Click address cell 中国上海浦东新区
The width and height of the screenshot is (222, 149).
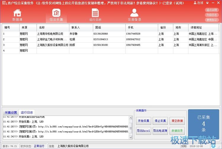click(203, 45)
